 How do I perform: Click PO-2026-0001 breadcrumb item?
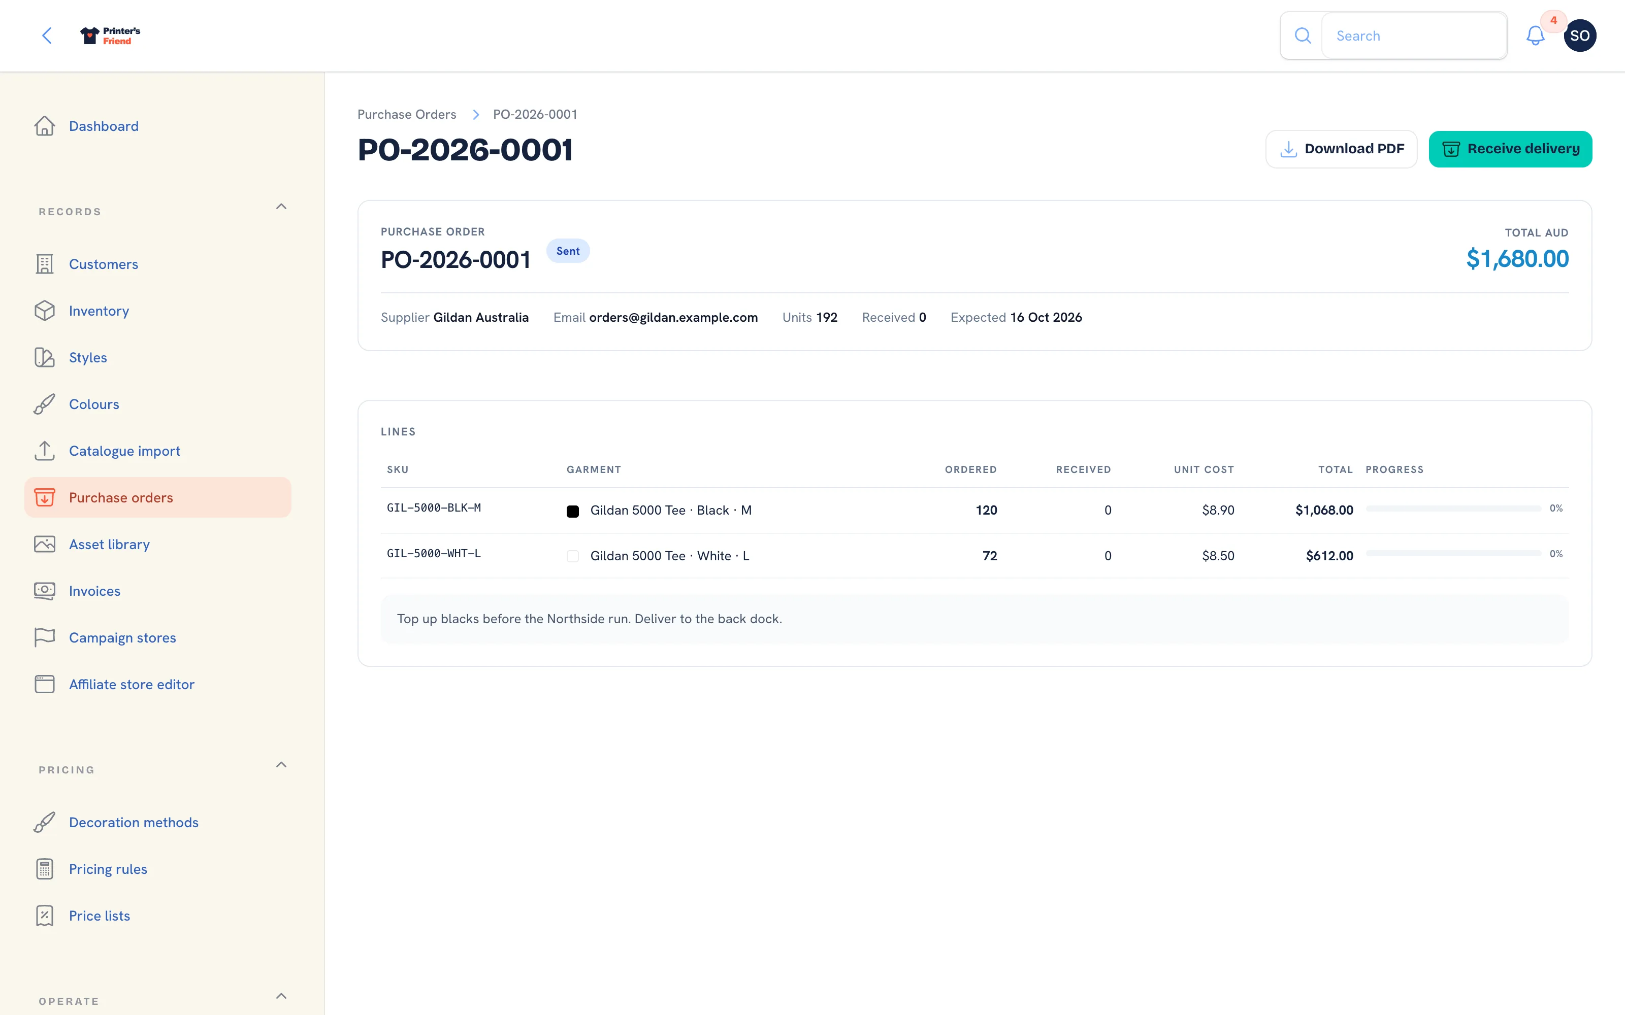[x=535, y=114]
